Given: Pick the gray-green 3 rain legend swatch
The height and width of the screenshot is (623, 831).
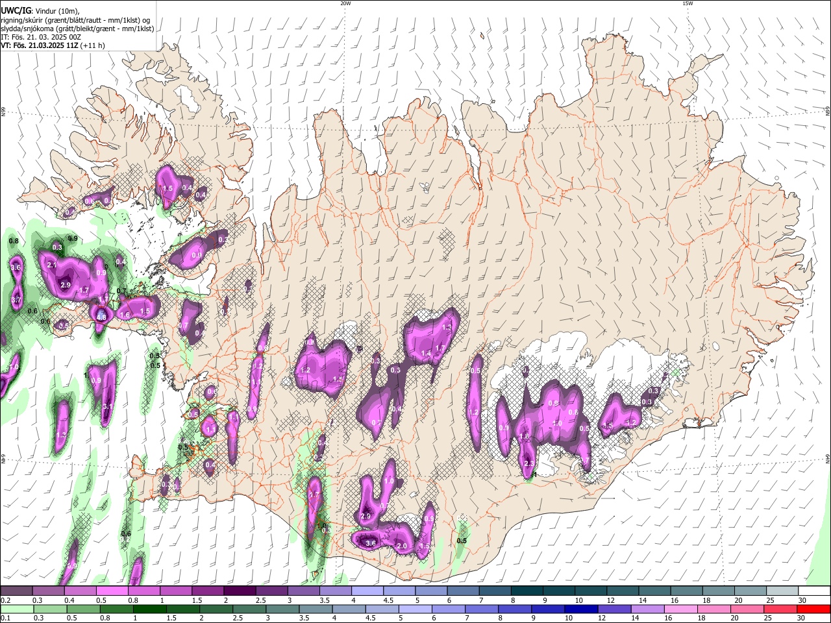Looking at the screenshot, I should point(282,609).
